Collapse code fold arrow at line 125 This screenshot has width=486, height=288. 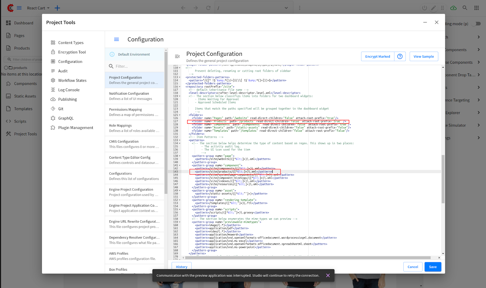tap(180, 115)
